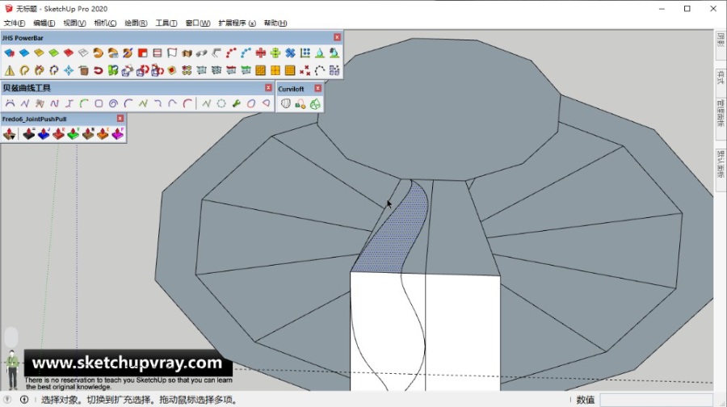The height and width of the screenshot is (407, 727).
Task: Select the human scale figure in the scene
Action: point(12,370)
